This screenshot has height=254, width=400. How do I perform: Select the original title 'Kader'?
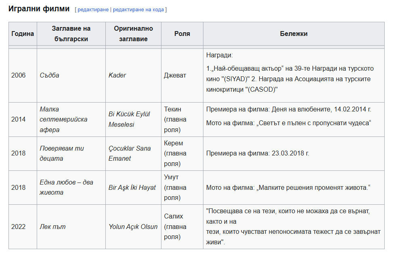point(117,76)
